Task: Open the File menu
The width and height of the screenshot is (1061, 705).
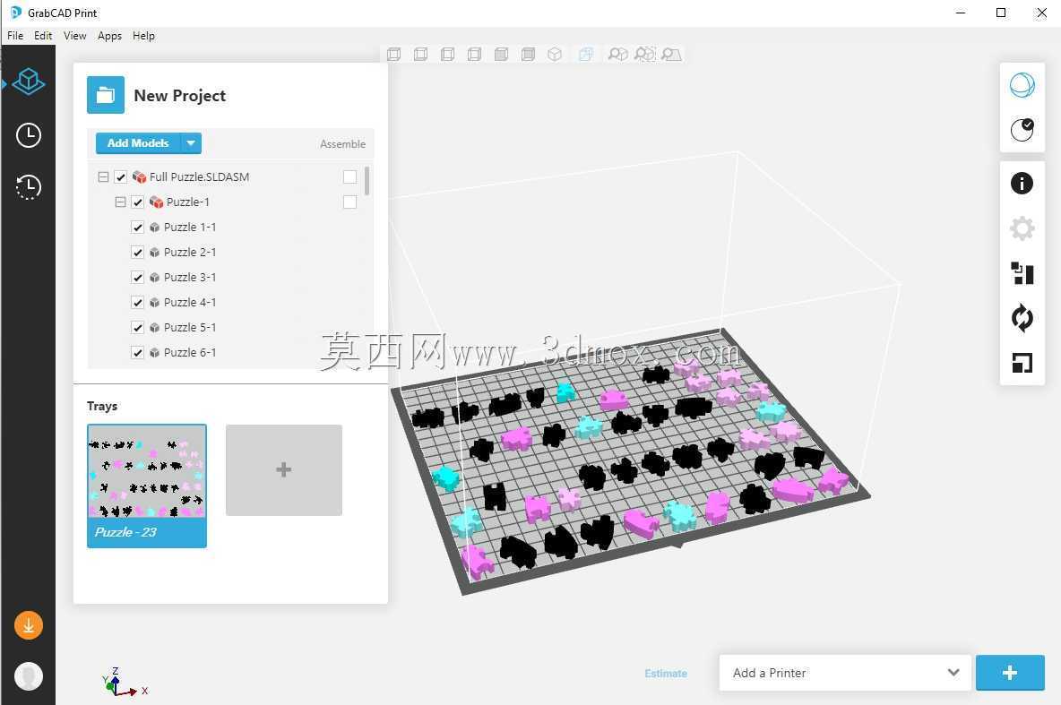Action: click(x=15, y=36)
